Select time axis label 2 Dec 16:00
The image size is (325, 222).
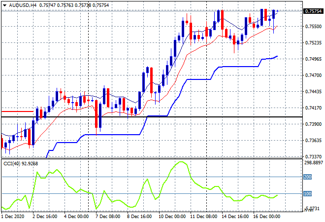(x=45, y=217)
